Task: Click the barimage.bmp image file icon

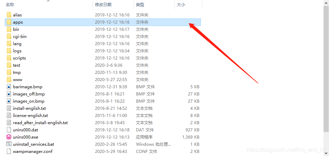Action: [9, 87]
